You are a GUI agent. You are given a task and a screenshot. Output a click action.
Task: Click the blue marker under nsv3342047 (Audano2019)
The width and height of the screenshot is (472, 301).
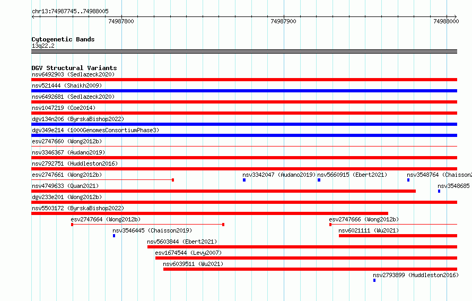(x=244, y=180)
